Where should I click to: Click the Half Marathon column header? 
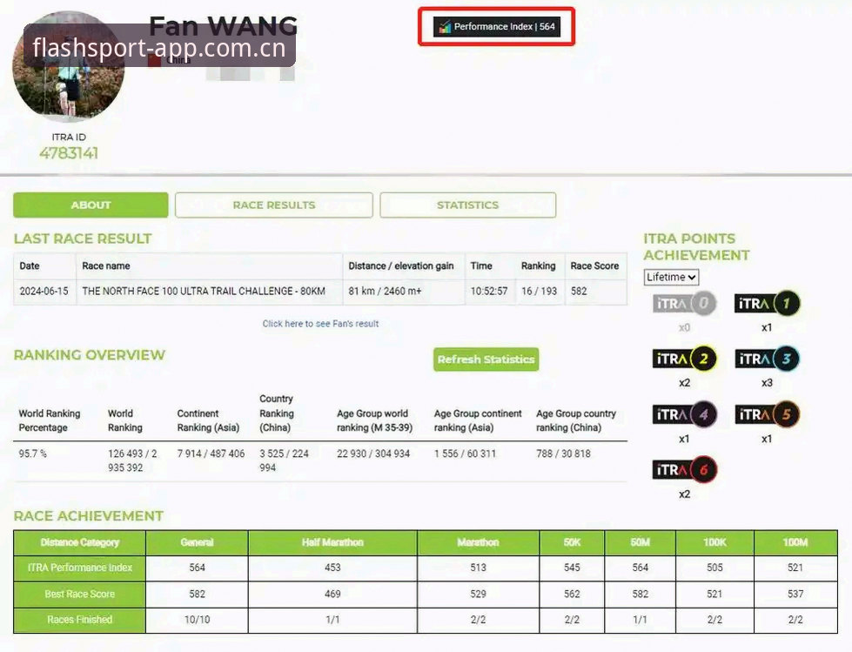332,542
